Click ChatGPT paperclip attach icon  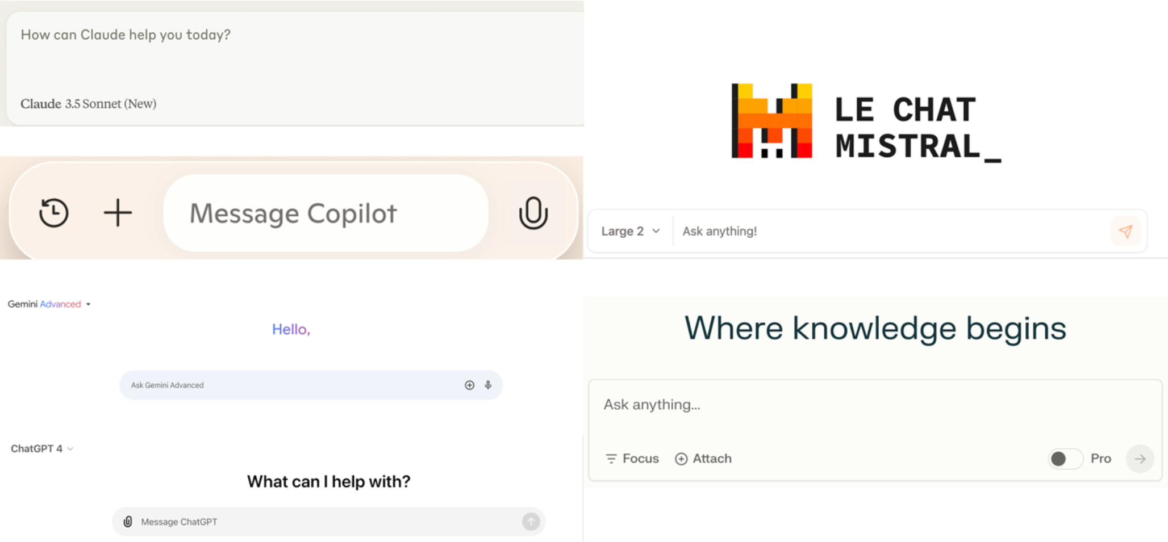128,522
